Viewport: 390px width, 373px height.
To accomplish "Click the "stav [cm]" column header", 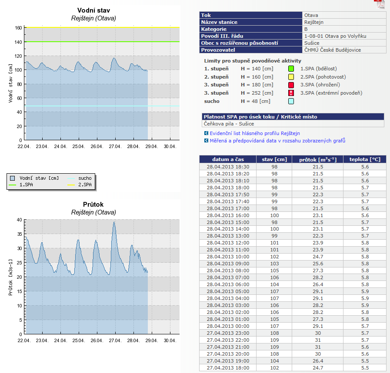I will point(274,159).
